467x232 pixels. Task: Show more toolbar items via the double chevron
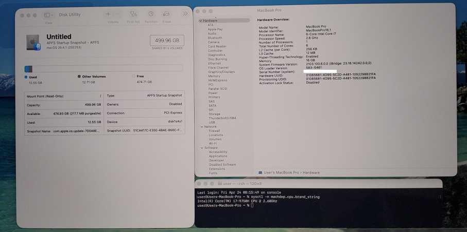click(185, 14)
